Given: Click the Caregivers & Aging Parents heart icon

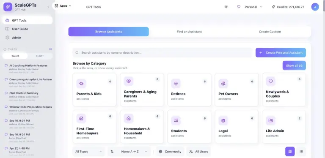Looking at the screenshot, I should pos(129,82).
